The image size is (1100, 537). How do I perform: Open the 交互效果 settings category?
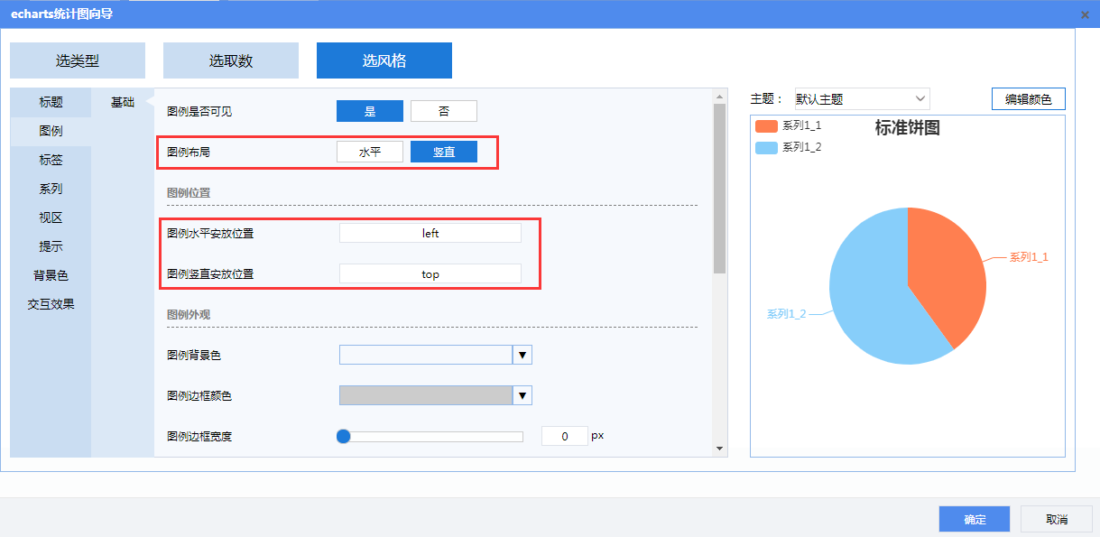[x=51, y=304]
